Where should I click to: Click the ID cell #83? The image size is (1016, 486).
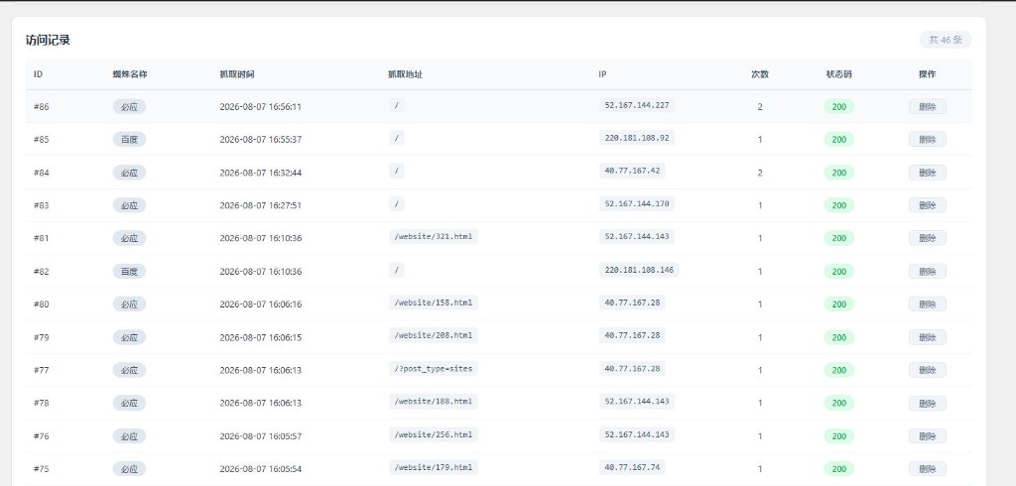(x=41, y=205)
